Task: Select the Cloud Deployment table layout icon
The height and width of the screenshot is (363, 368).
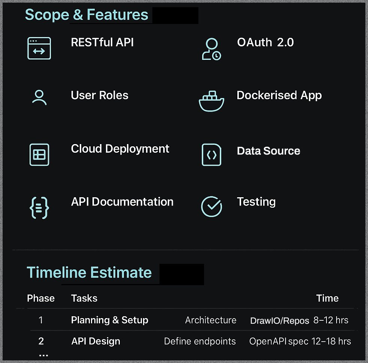Action: (39, 155)
